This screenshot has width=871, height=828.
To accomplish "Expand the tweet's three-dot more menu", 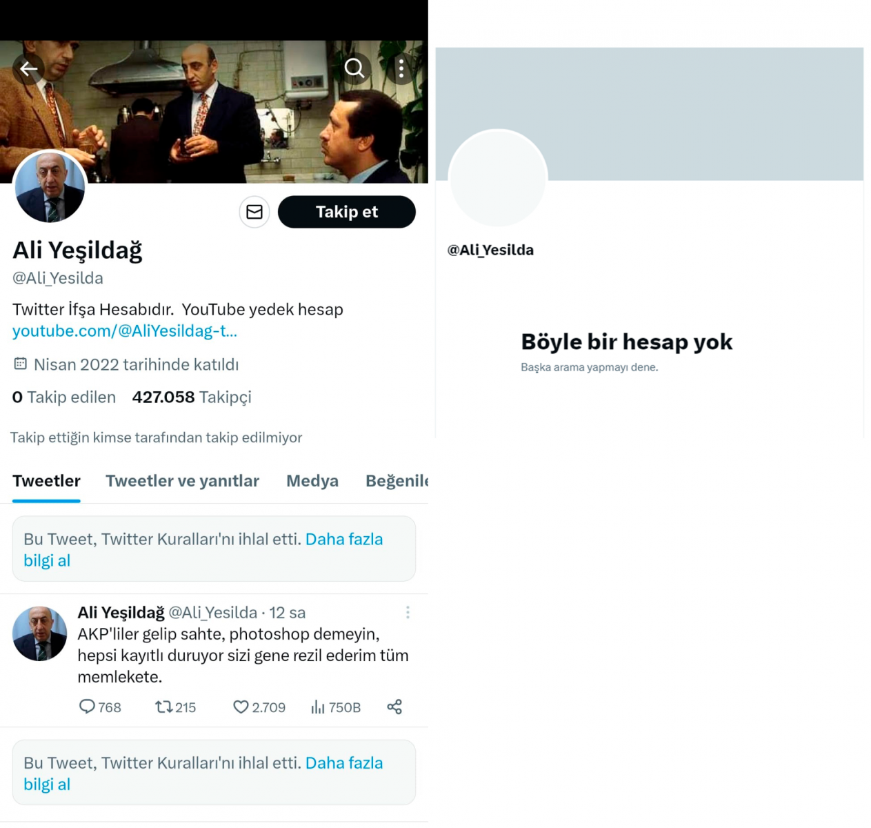I will coord(408,613).
